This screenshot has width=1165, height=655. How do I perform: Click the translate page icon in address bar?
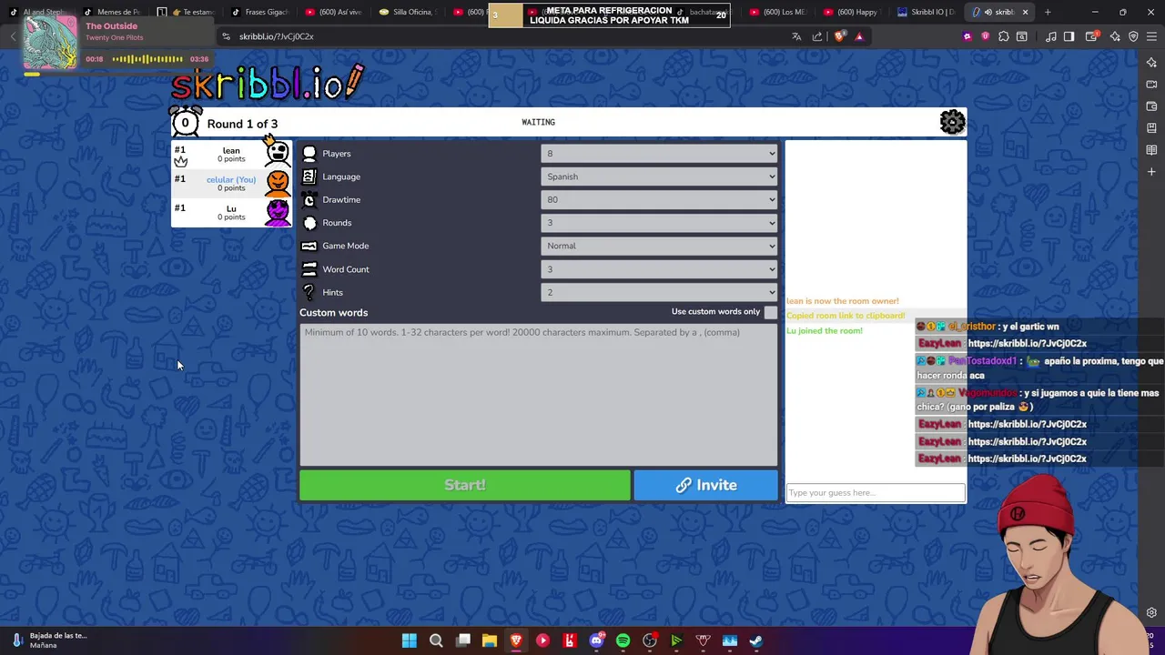796,36
